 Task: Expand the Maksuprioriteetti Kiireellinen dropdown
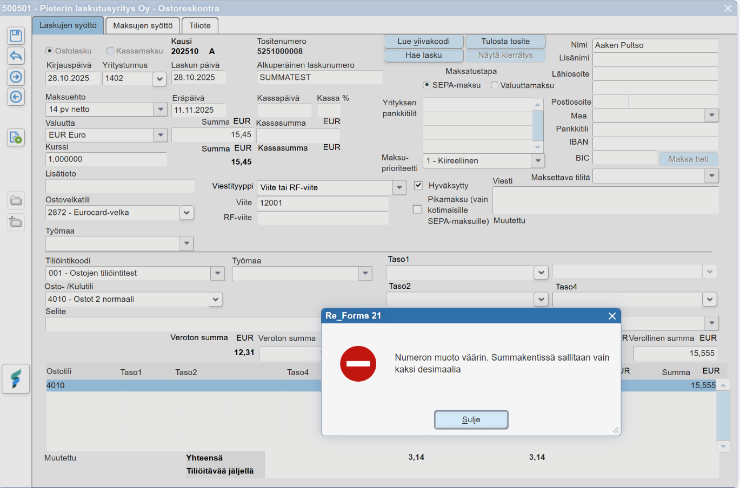click(x=538, y=161)
